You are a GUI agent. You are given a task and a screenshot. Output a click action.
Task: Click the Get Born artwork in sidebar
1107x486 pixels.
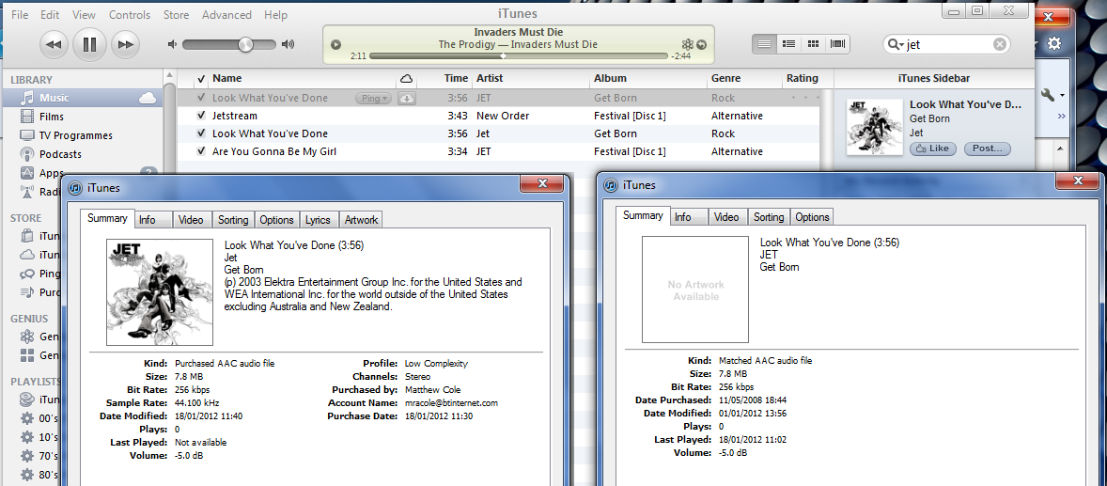[x=875, y=127]
